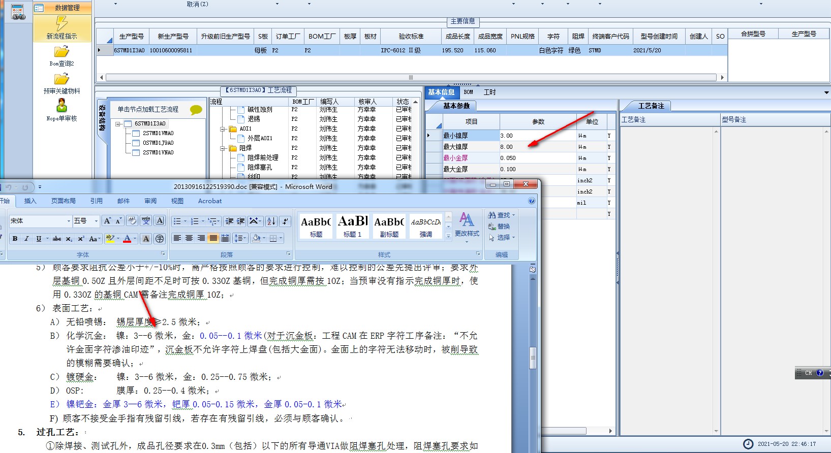Click the highlight color swatch

point(110,239)
